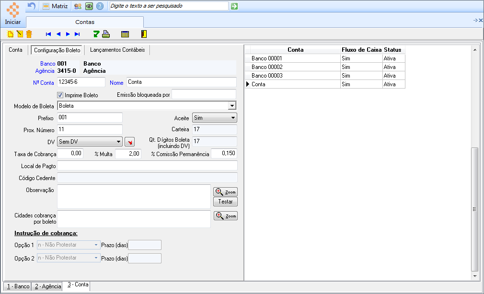Click the Taxa de Cobrança field
The height and width of the screenshot is (294, 484).
(x=70, y=153)
